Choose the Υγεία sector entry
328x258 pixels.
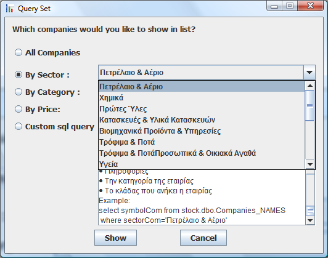pyautogui.click(x=202, y=164)
